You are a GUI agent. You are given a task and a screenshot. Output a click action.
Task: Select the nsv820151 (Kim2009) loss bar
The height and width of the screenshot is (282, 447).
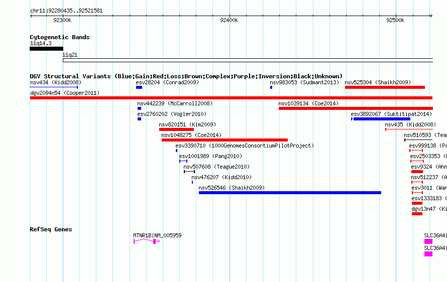pos(176,129)
